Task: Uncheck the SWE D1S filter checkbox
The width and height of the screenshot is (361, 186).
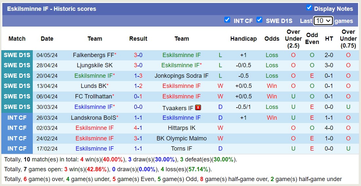Action: pyautogui.click(x=259, y=20)
